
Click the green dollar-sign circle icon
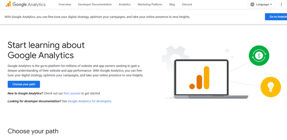259,55
